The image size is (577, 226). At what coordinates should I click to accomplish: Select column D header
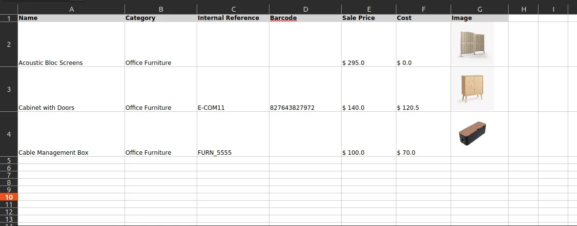pos(305,10)
